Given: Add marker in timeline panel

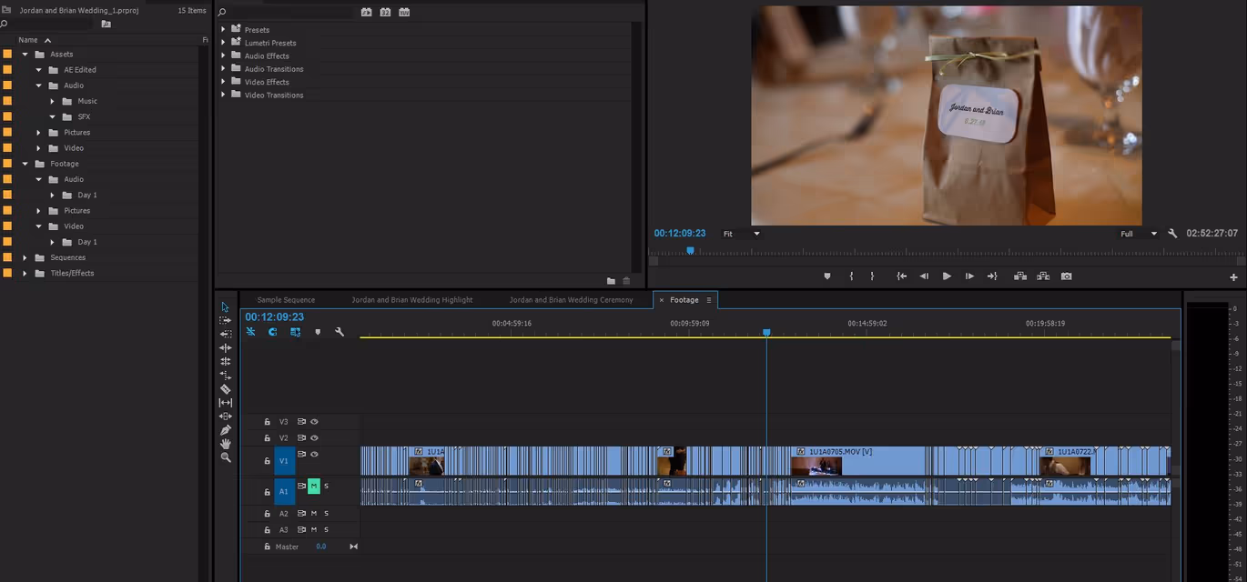Looking at the screenshot, I should coord(318,332).
